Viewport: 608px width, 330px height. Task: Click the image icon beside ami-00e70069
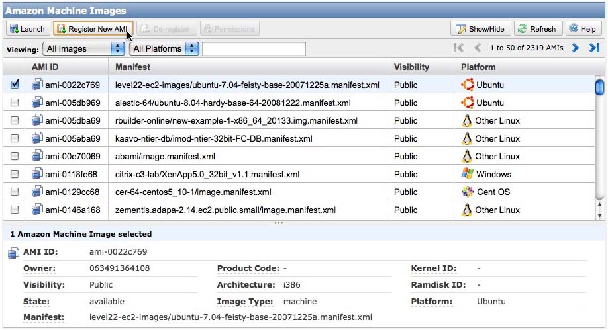coord(37,155)
